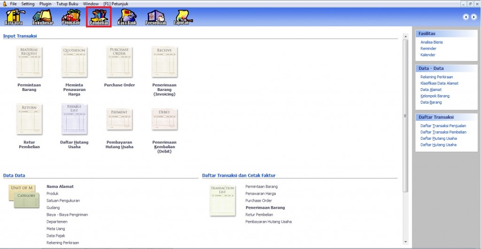Open the Quotation document icon

coord(74,61)
